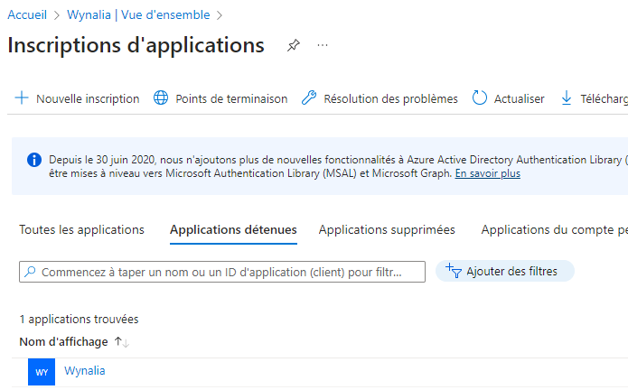This screenshot has width=628, height=390.
Task: Click the search magnifier icon in filter box
Action: pyautogui.click(x=30, y=272)
